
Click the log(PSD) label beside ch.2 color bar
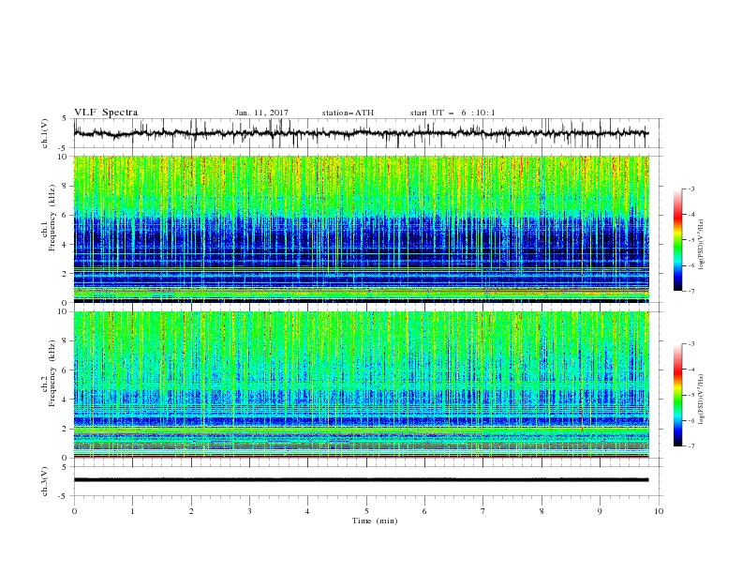click(701, 400)
